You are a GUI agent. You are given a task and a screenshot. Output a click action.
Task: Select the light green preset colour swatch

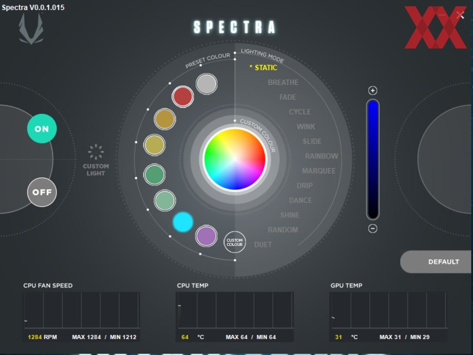165,201
